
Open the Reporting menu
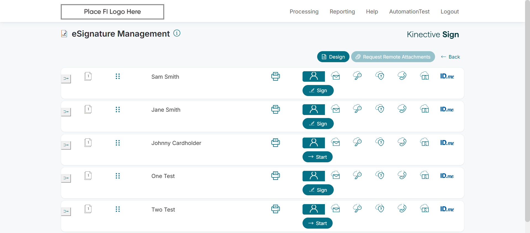(342, 12)
